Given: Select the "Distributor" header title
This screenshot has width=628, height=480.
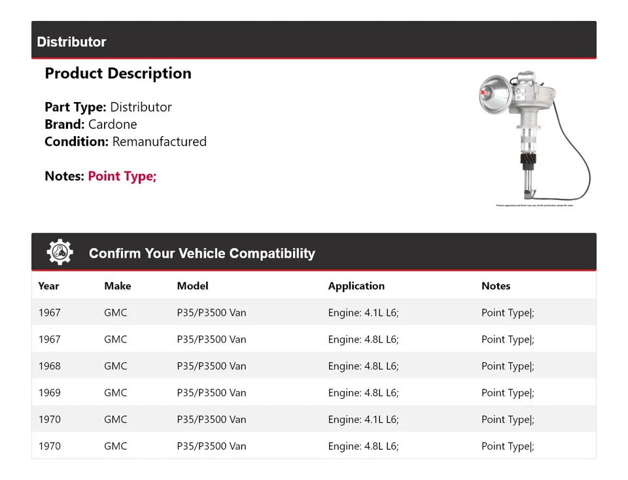Looking at the screenshot, I should point(71,42).
